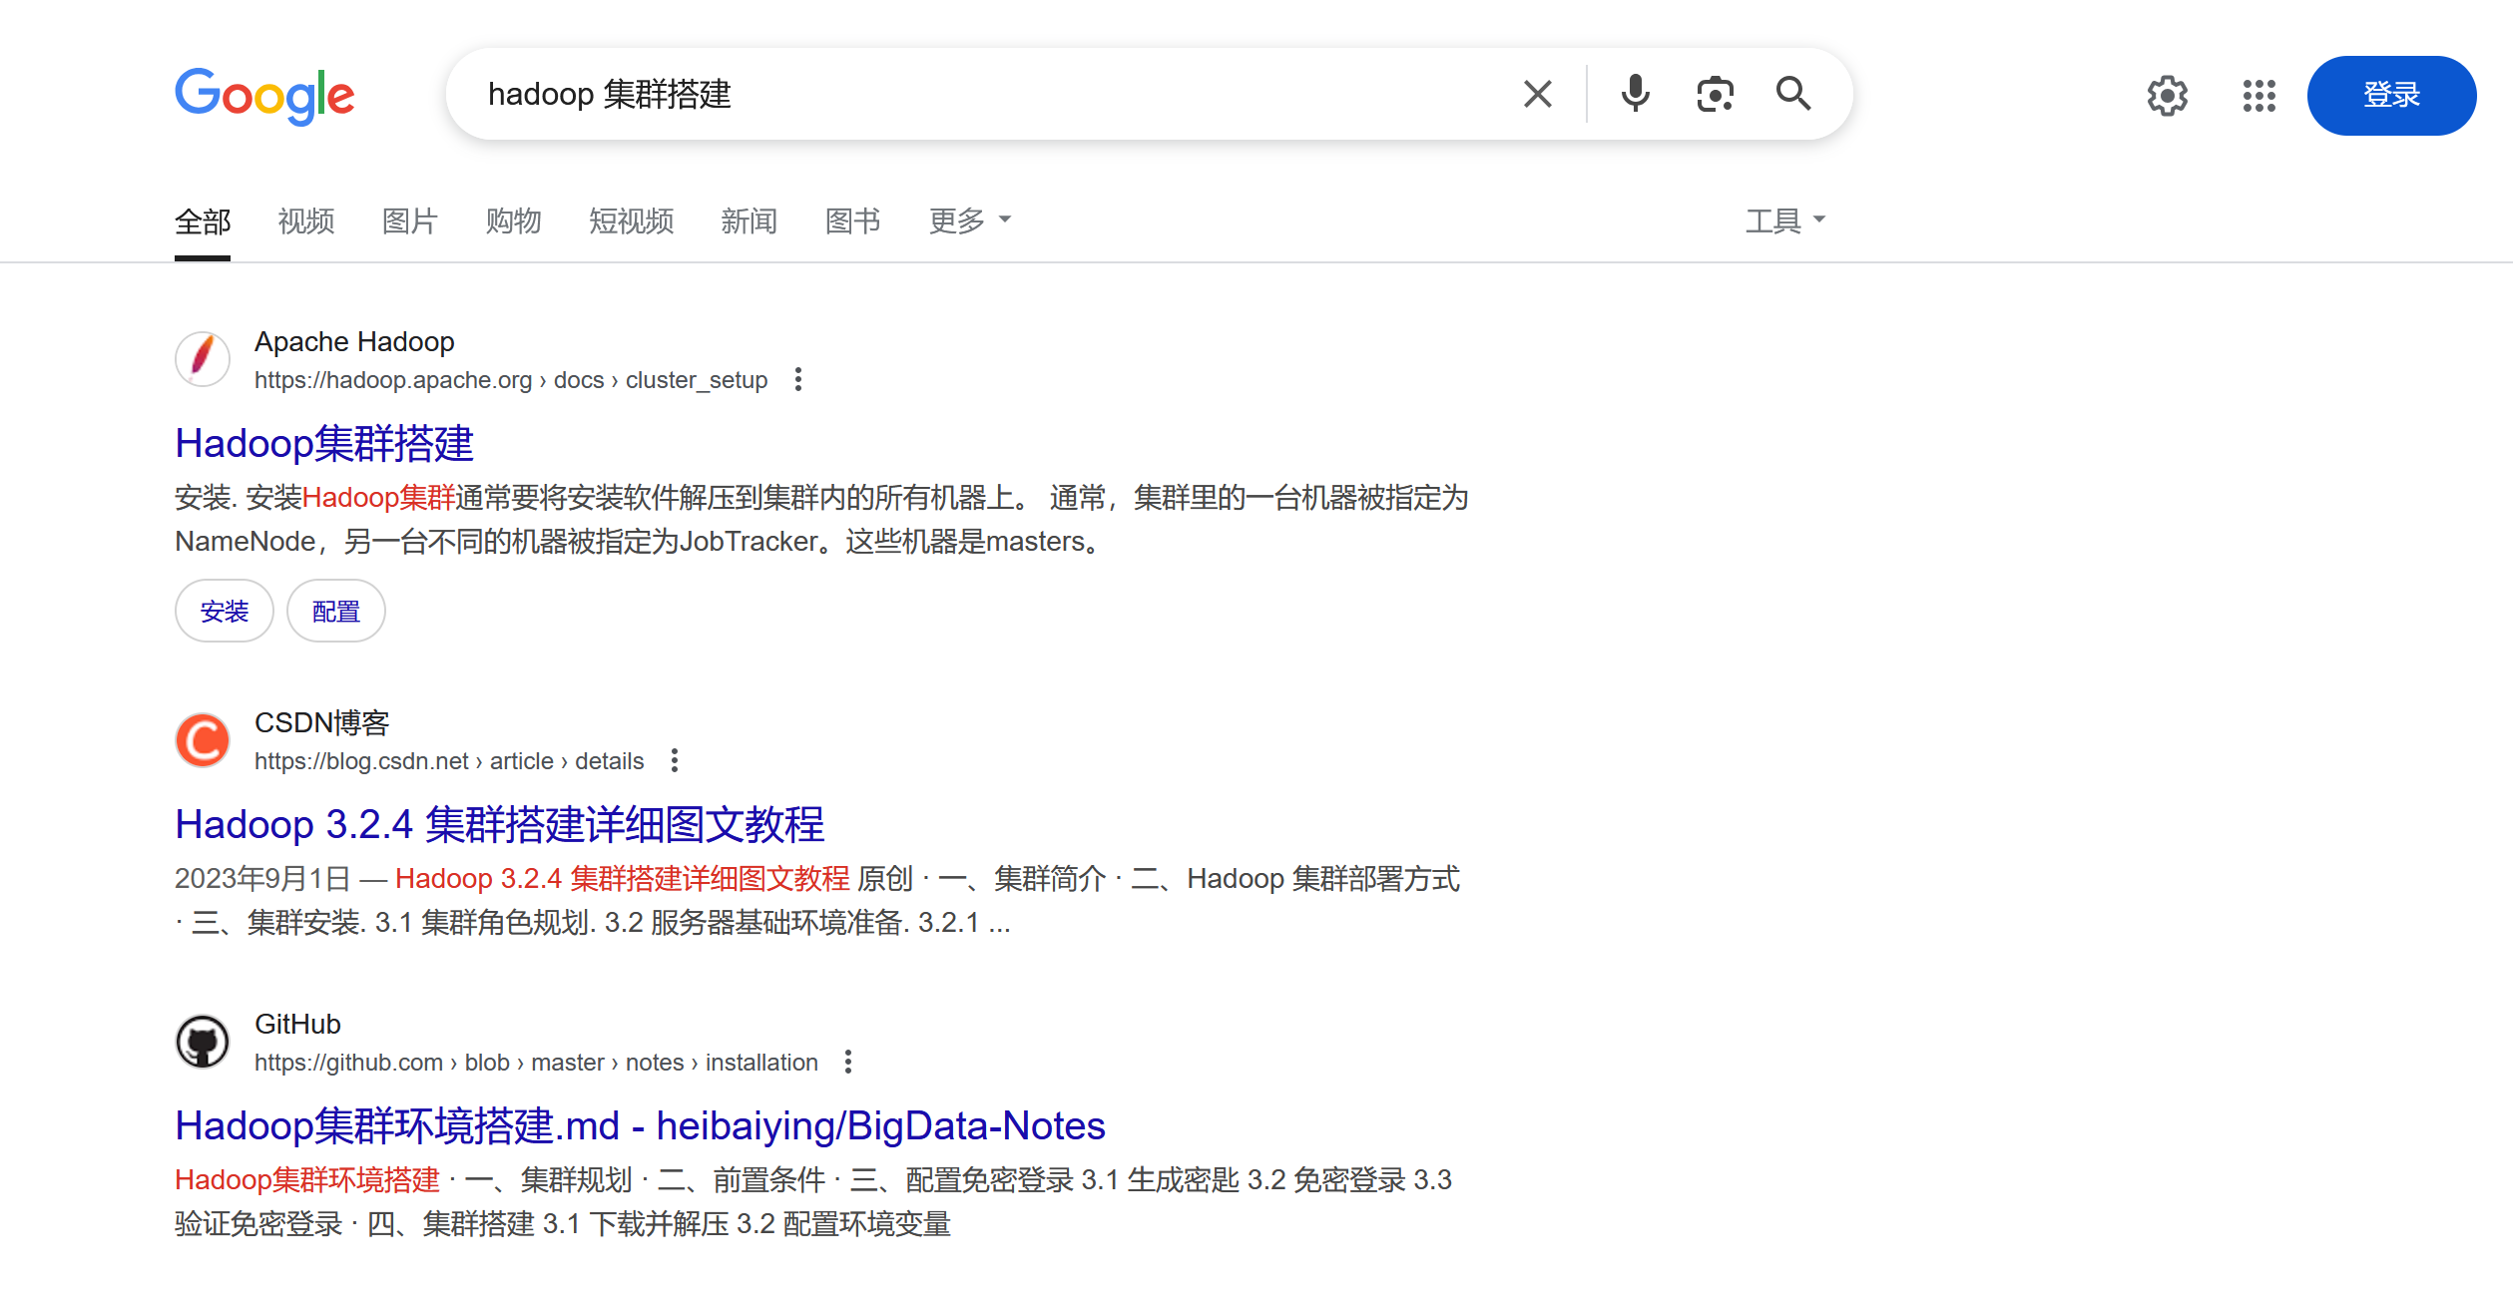Click the 安装 sitelink chip
2513x1305 pixels.
click(225, 611)
